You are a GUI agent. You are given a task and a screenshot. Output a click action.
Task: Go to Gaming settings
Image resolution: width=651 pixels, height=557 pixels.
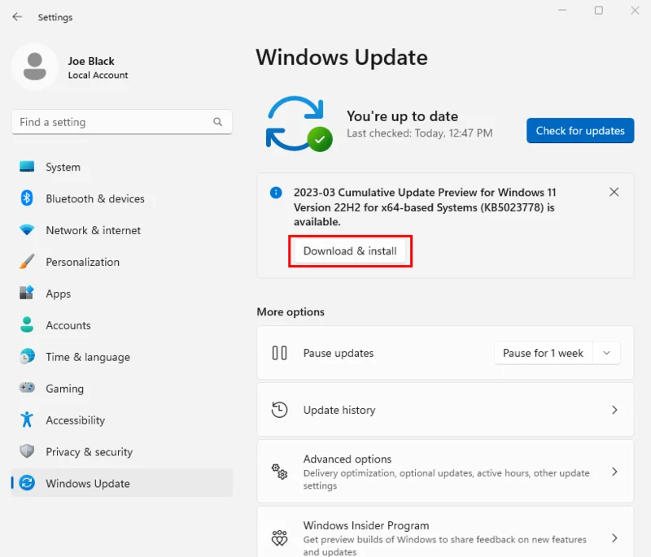coord(121,388)
